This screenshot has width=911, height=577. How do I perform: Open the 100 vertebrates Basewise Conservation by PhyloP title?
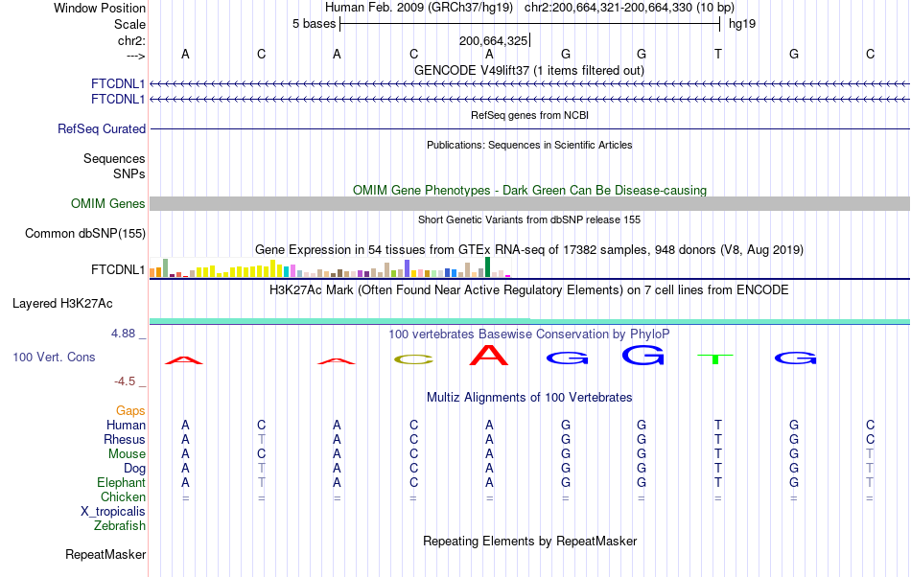[529, 334]
